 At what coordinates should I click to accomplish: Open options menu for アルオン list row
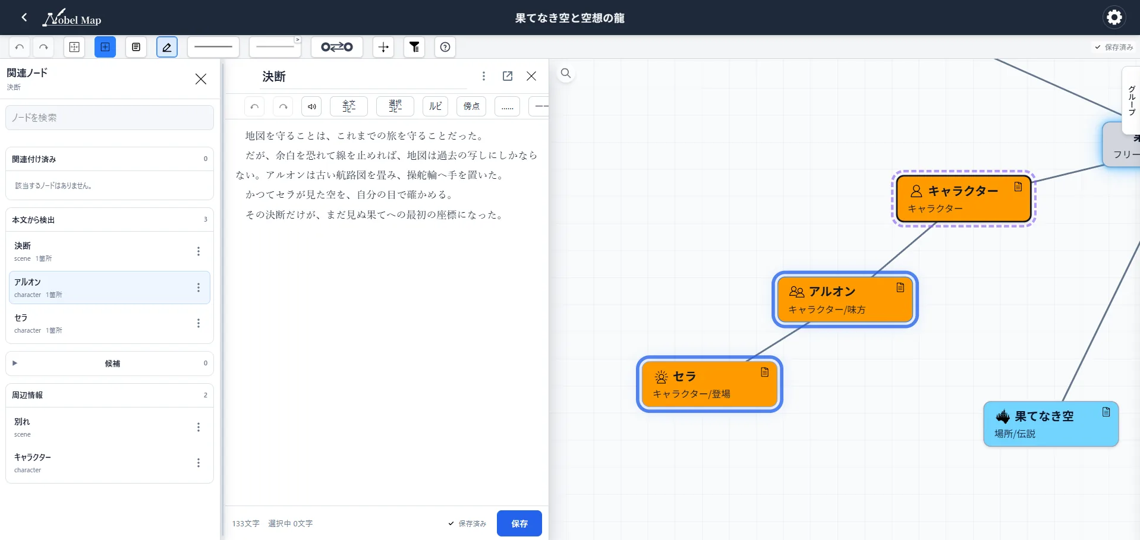click(x=199, y=288)
